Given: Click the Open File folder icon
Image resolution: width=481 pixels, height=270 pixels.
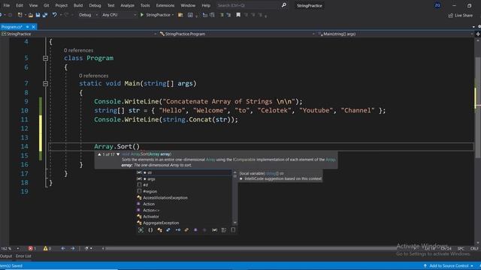Looking at the screenshot, I should 30,15.
